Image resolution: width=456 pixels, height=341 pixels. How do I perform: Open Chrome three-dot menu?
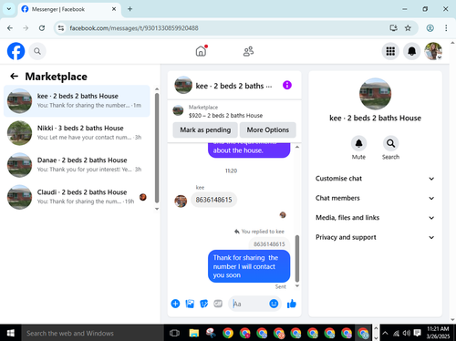pos(446,28)
